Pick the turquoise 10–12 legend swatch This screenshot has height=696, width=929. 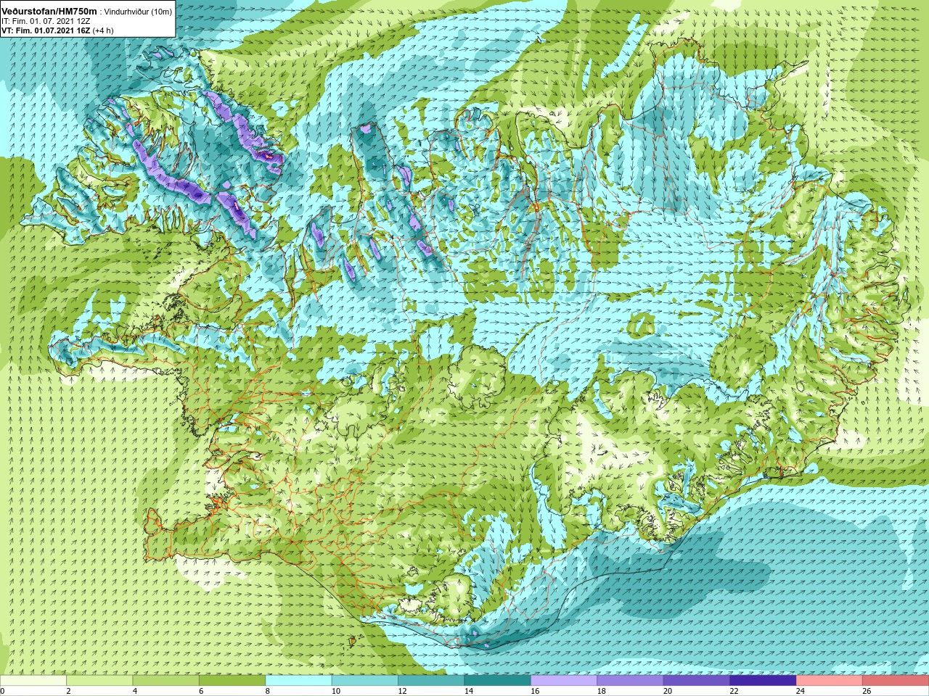click(365, 681)
